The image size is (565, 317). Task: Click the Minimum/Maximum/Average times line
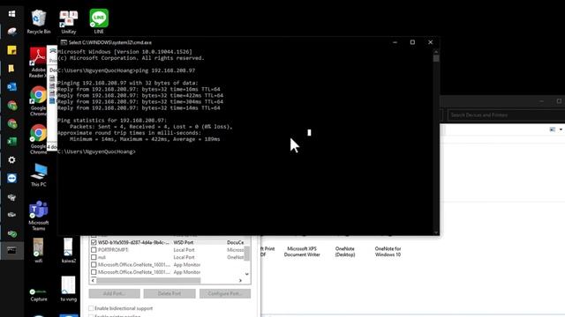(x=145, y=139)
